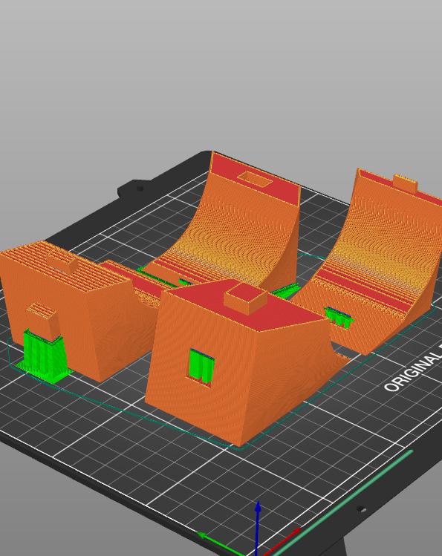Click the blue Z axis arrow
The image size is (442, 556).
[258, 528]
